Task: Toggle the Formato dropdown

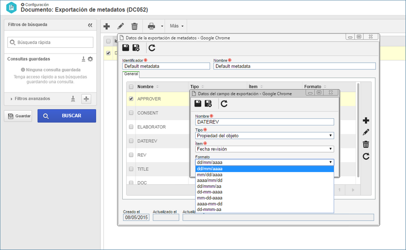Action: pos(264,162)
